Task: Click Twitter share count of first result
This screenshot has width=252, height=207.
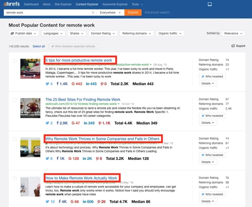Action: (x=49, y=84)
